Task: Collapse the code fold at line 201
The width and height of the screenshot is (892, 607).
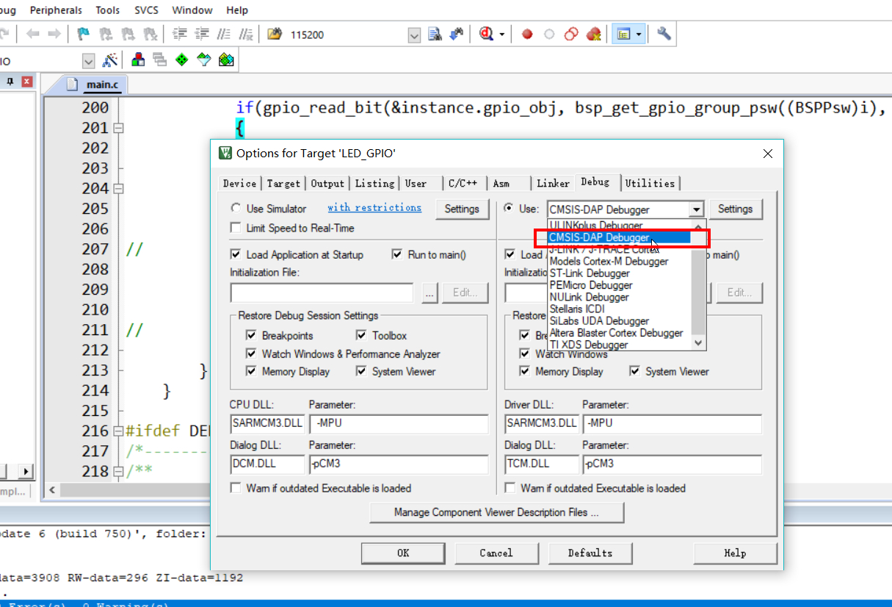Action: (x=119, y=128)
